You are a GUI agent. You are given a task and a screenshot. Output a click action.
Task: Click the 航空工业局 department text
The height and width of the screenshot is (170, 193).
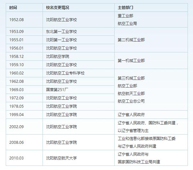[x=127, y=23]
